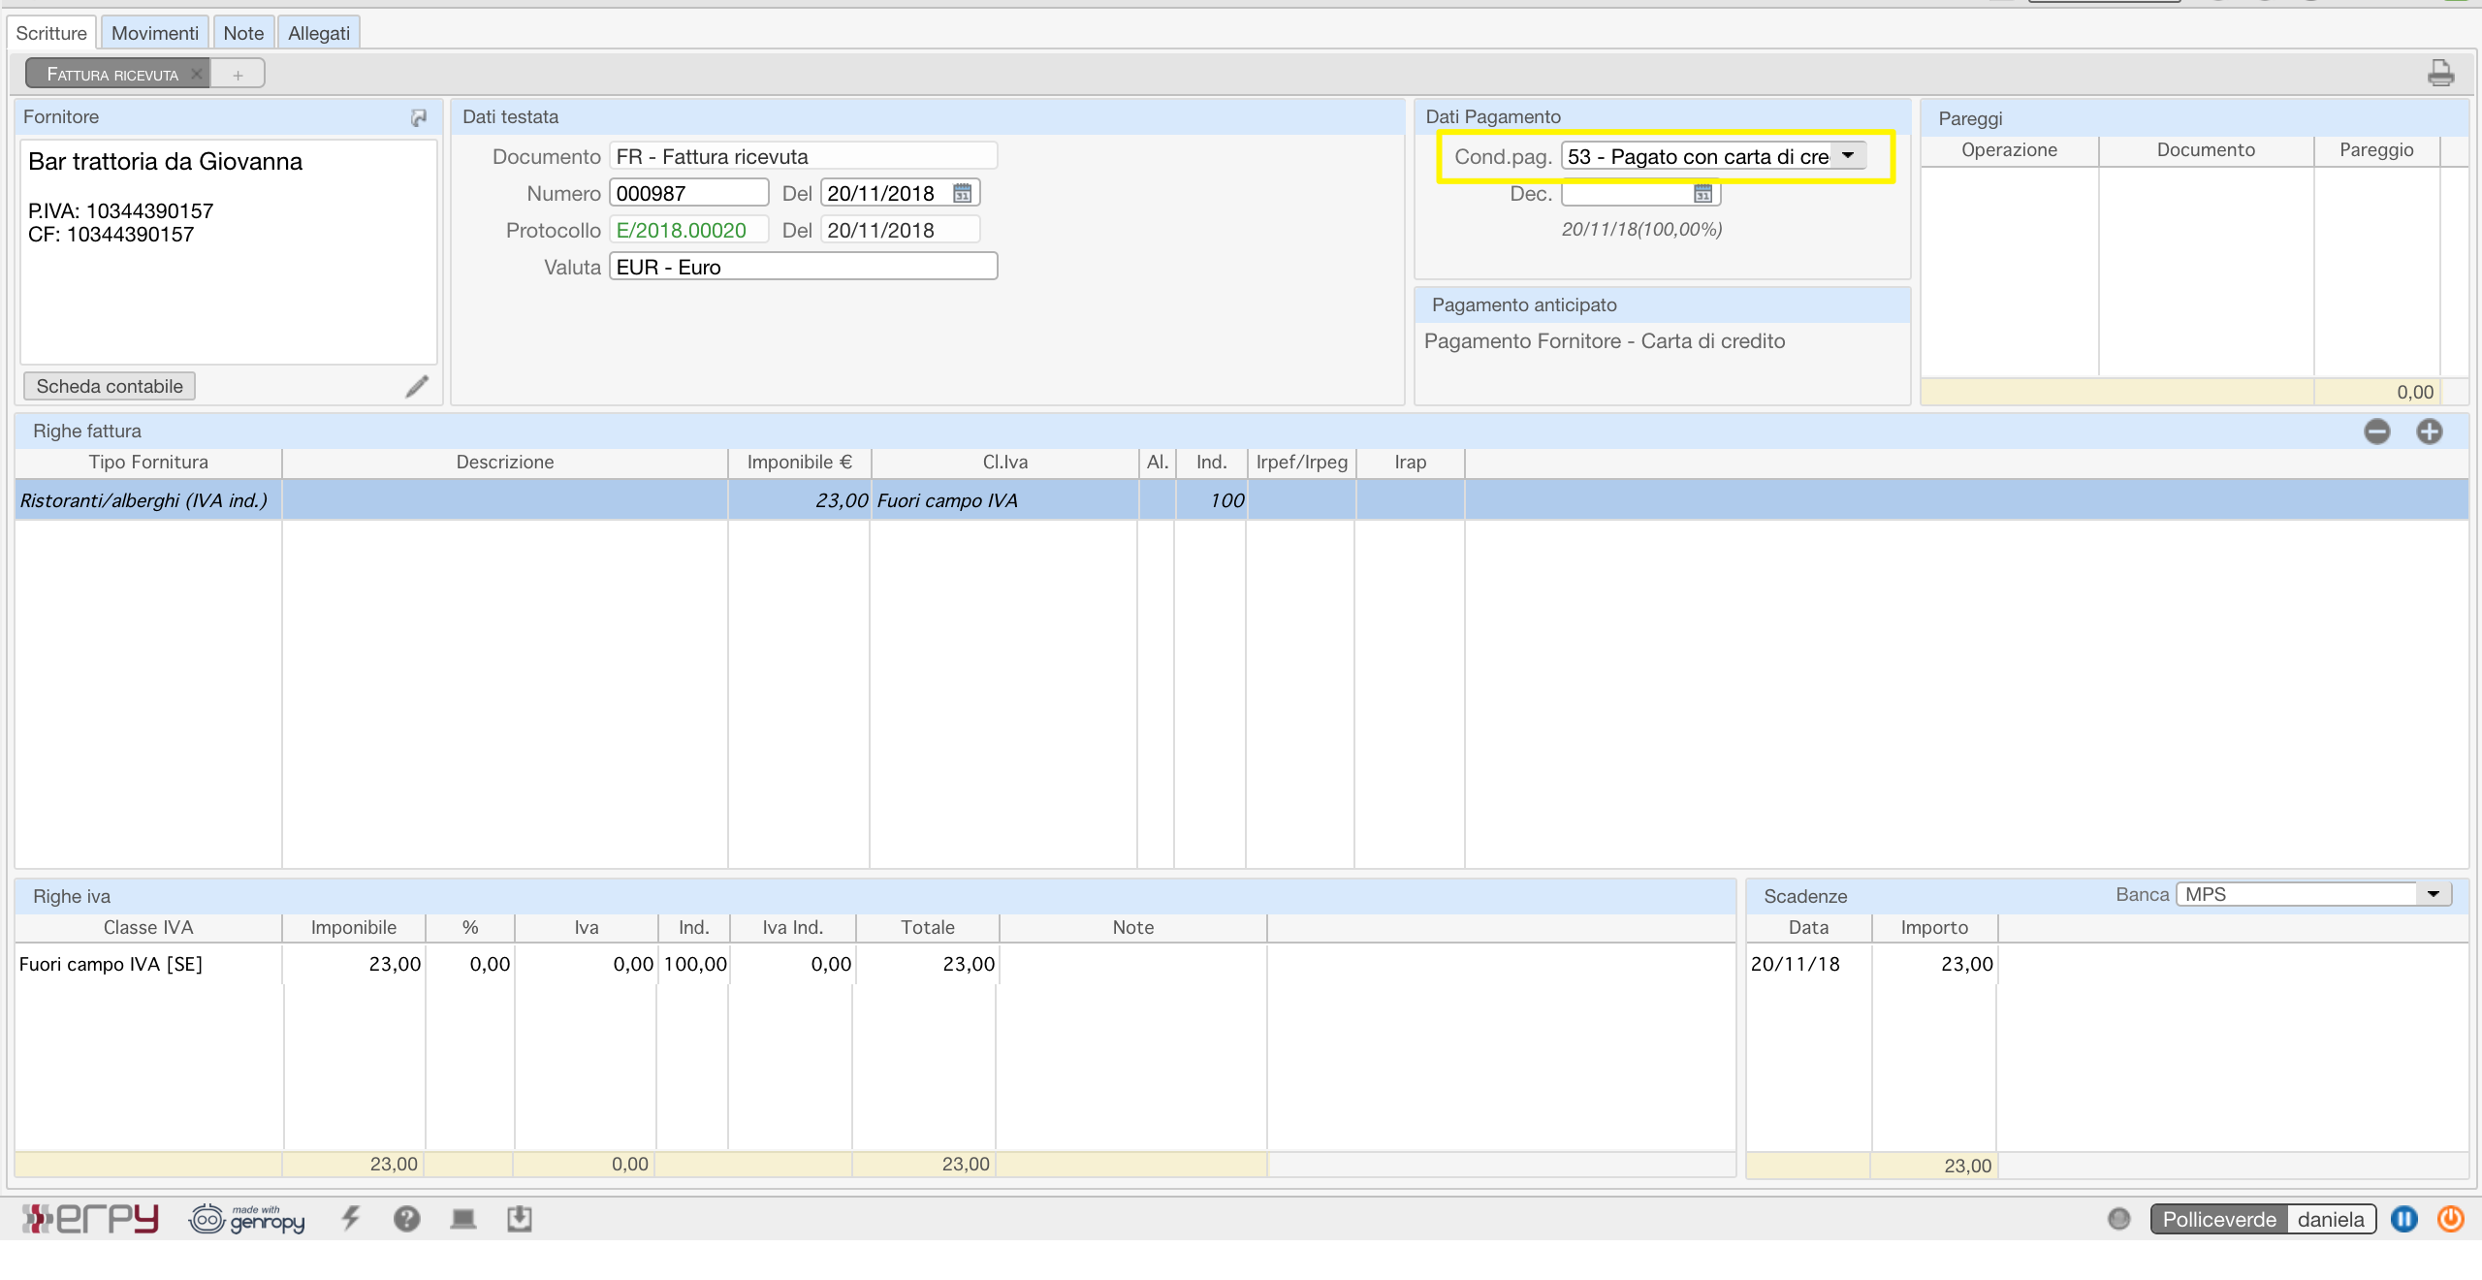
Task: Select the Ristoranti/alberghi invoice row
Action: coord(1241,500)
